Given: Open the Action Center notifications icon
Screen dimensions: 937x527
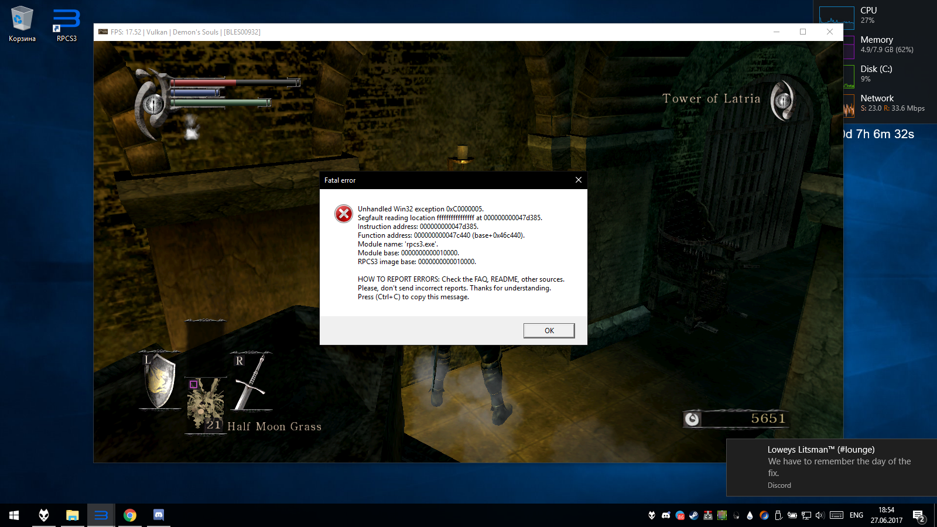Looking at the screenshot, I should click(x=919, y=516).
